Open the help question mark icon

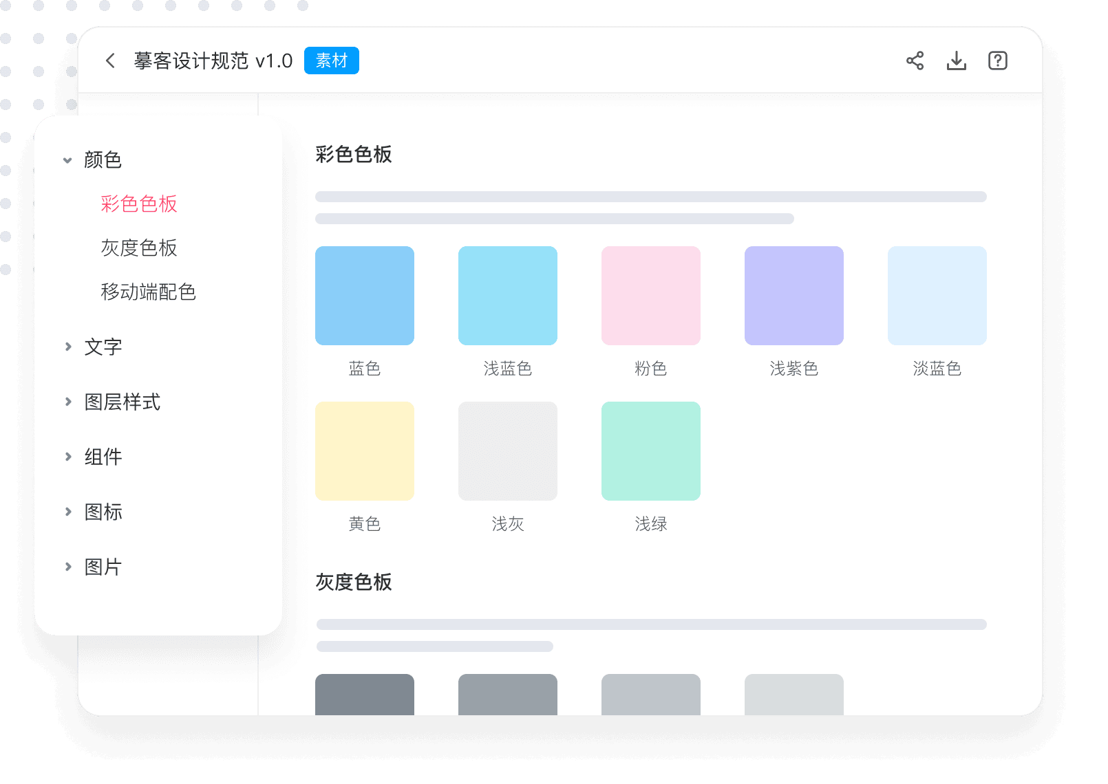tap(997, 61)
